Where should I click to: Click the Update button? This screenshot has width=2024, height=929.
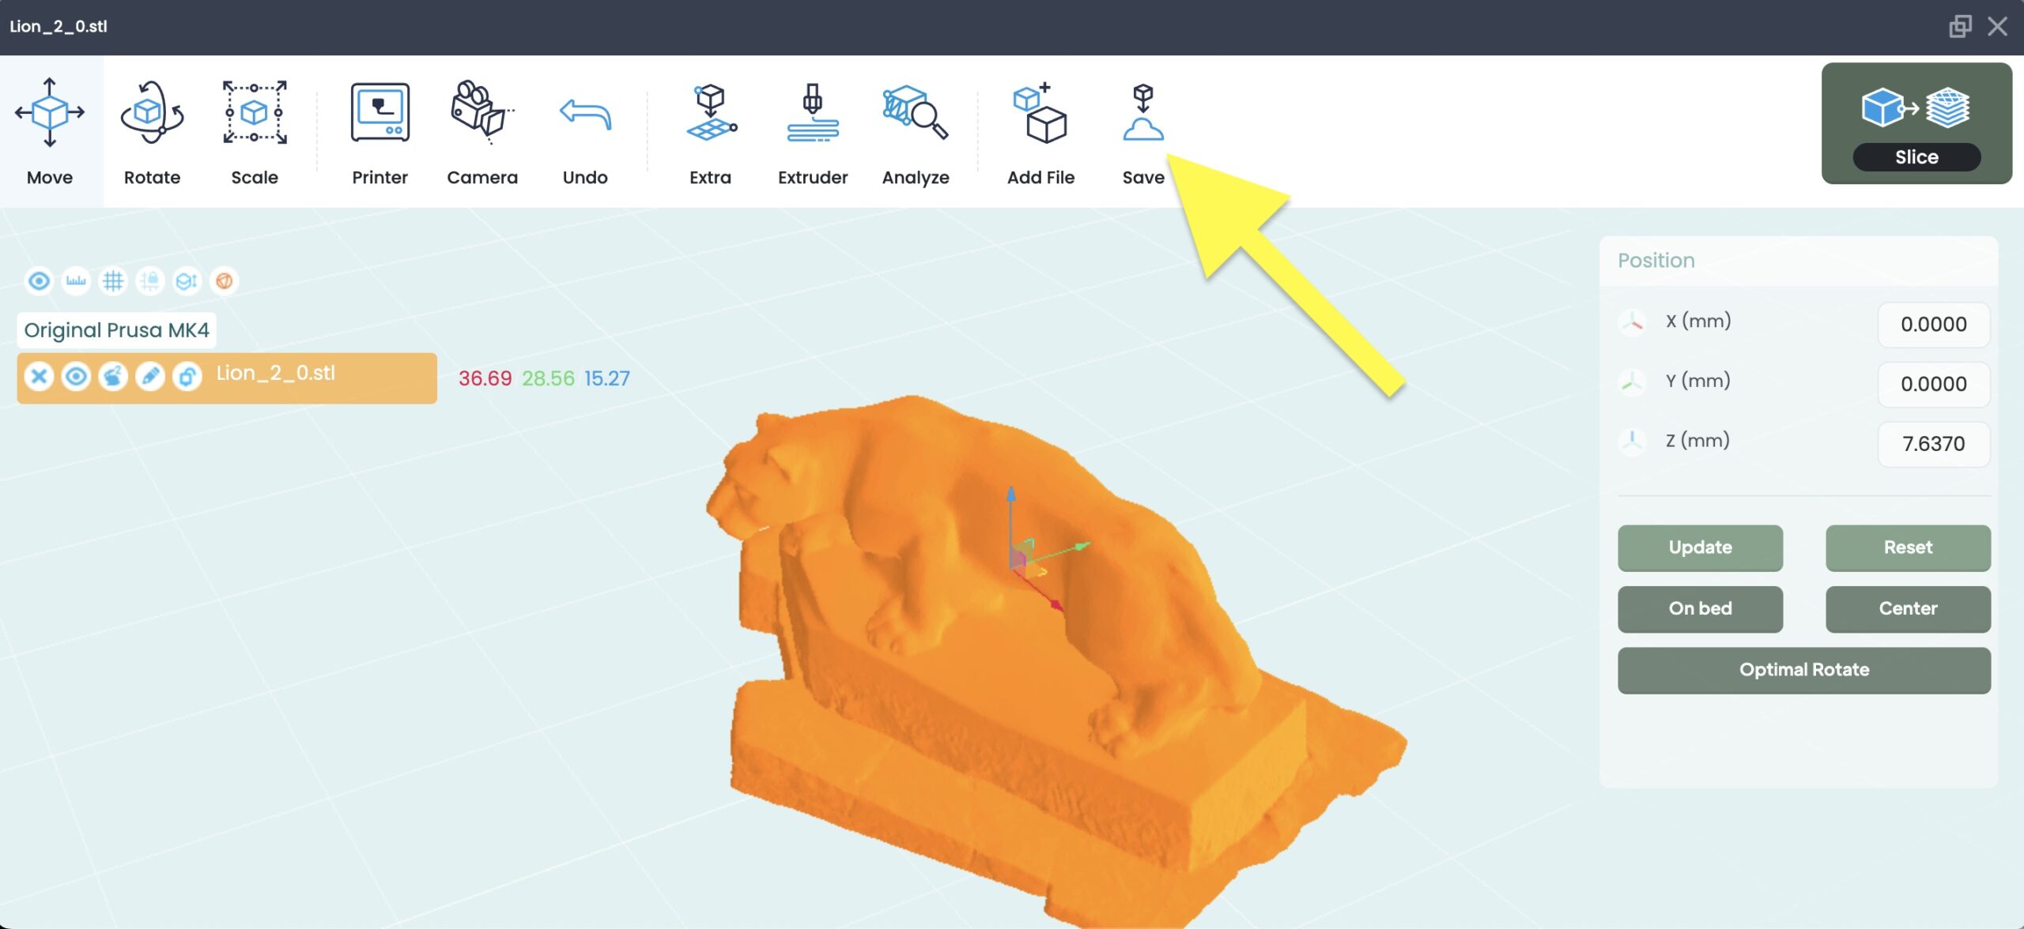(1700, 547)
